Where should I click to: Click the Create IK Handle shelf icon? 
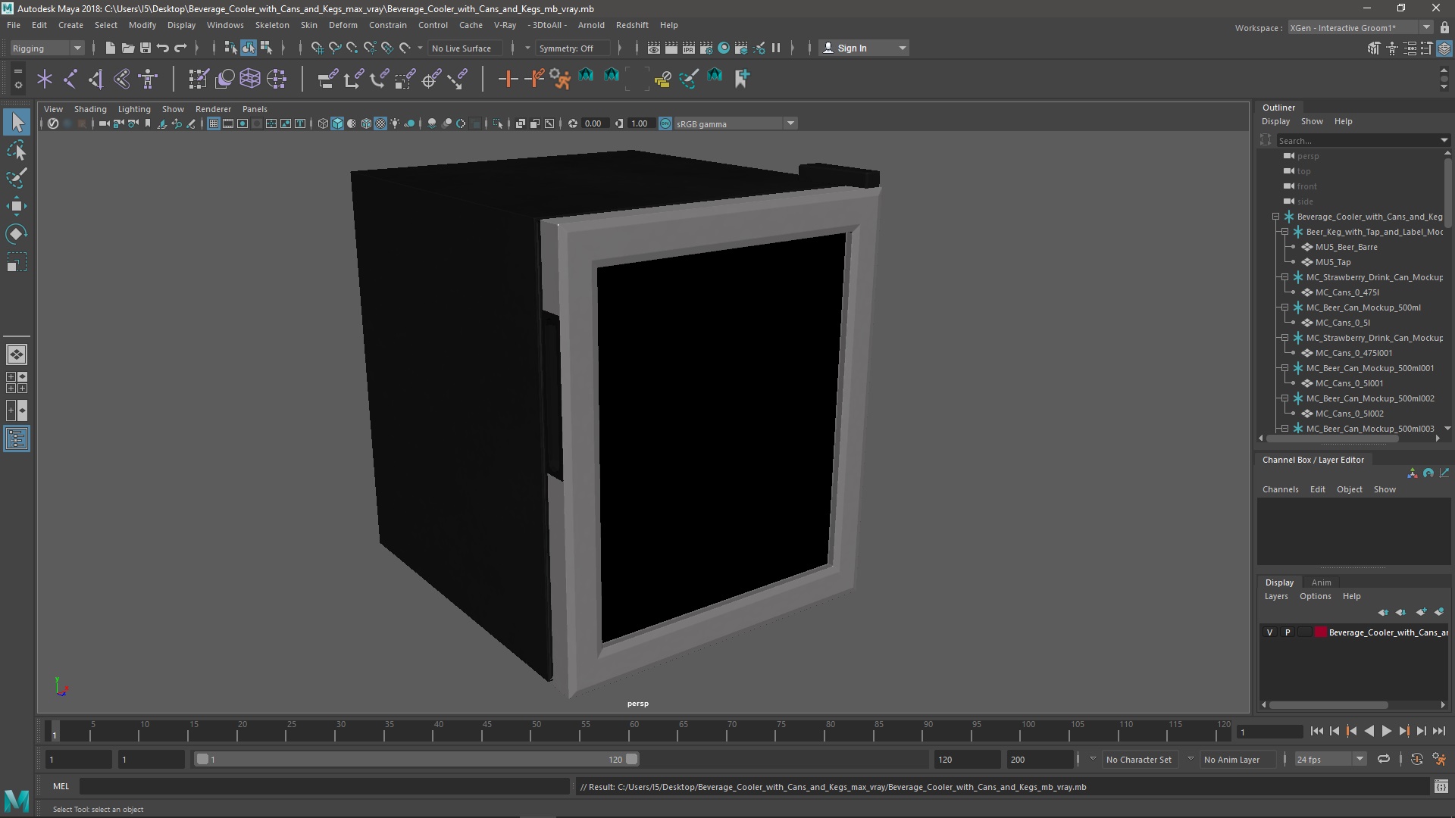(x=122, y=79)
